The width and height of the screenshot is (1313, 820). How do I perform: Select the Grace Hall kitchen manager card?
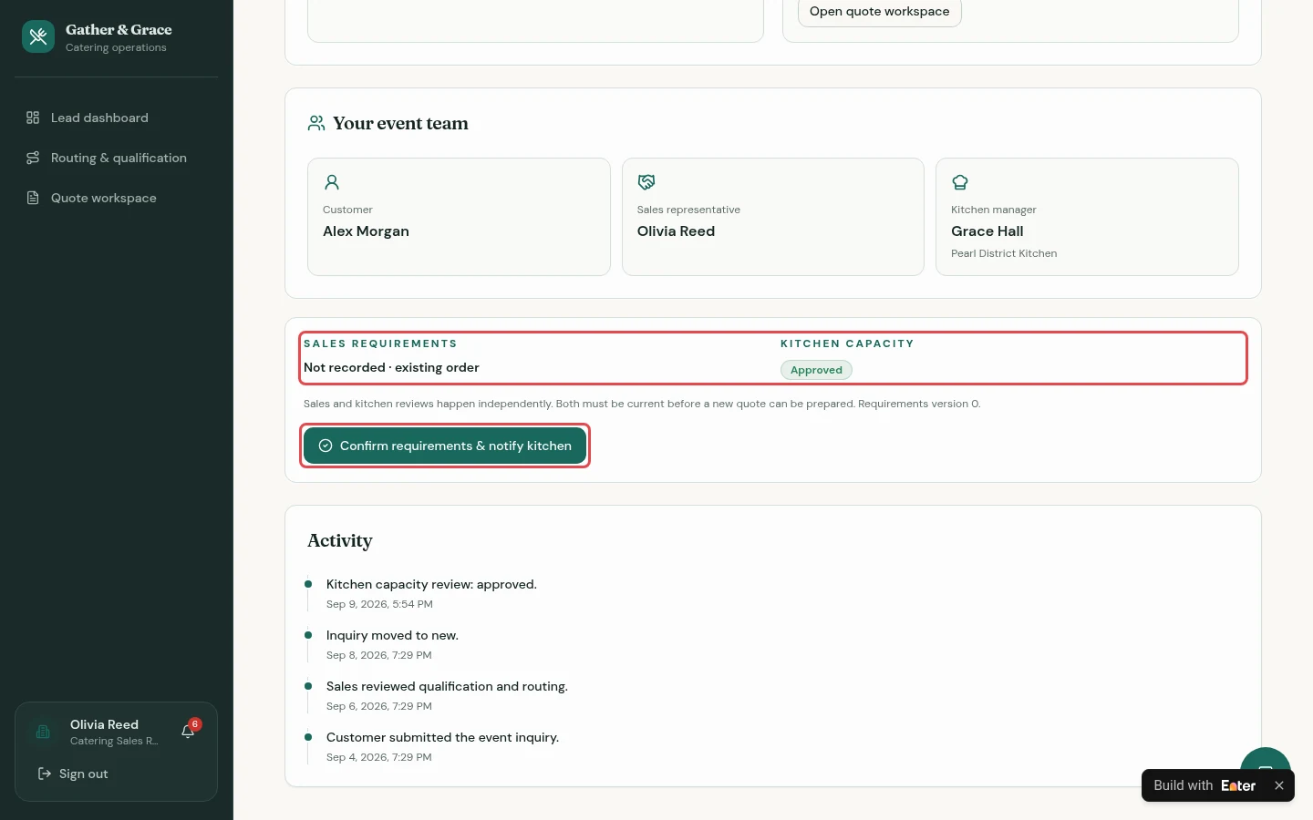tap(1087, 217)
